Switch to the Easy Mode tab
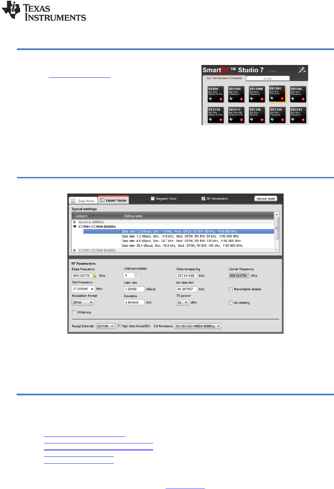334x489 pixels. pos(83,201)
